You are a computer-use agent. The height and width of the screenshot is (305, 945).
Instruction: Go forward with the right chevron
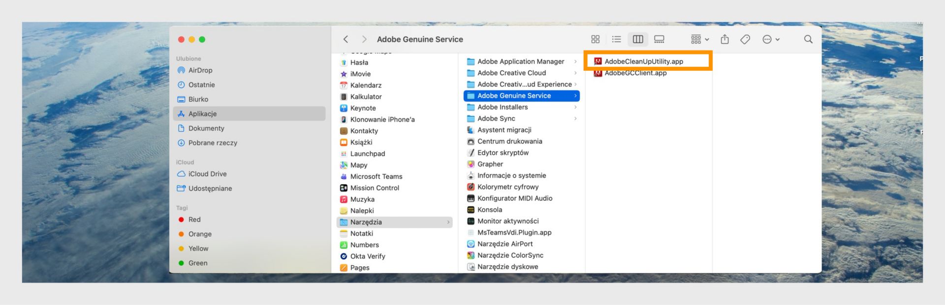(364, 39)
